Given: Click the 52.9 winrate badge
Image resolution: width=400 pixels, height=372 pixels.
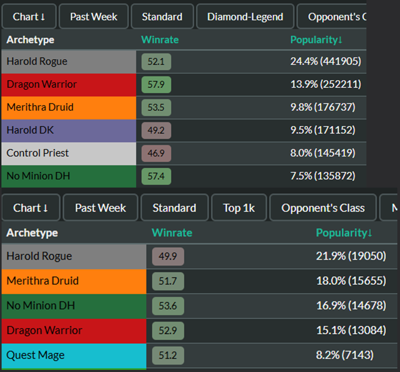Looking at the screenshot, I should (x=168, y=330).
